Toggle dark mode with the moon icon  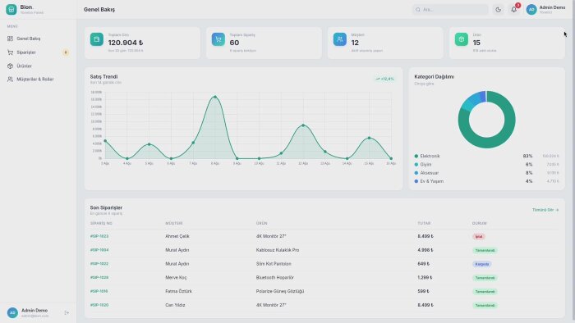coord(499,10)
